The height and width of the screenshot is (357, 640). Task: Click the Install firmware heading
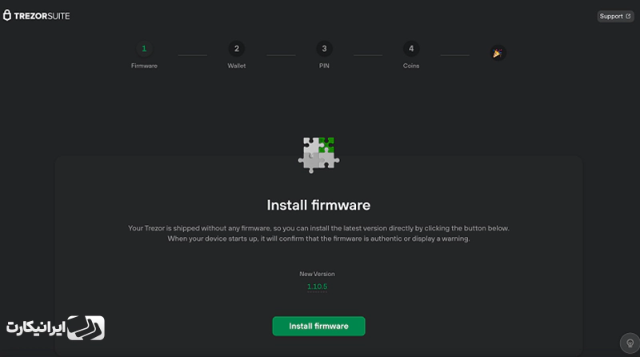point(318,205)
